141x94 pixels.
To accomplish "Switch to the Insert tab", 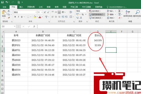I will click(x=21, y=7).
